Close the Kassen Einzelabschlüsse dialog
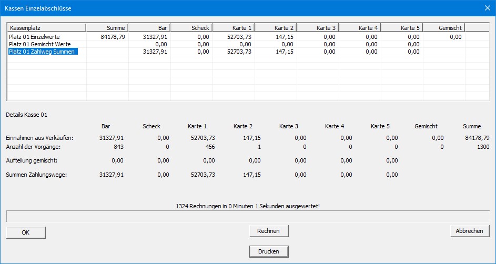The height and width of the screenshot is (264, 496). [488, 8]
